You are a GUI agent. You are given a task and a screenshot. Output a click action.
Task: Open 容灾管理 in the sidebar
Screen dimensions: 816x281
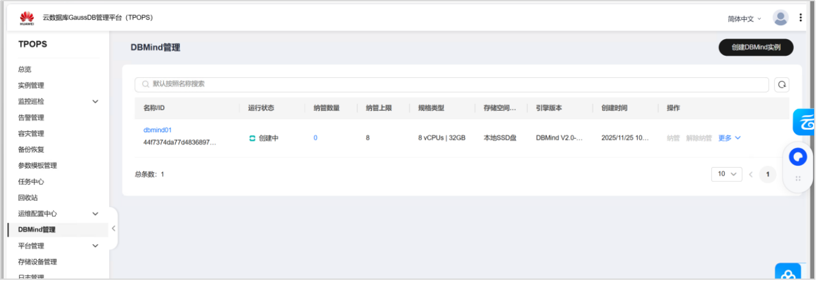click(31, 133)
